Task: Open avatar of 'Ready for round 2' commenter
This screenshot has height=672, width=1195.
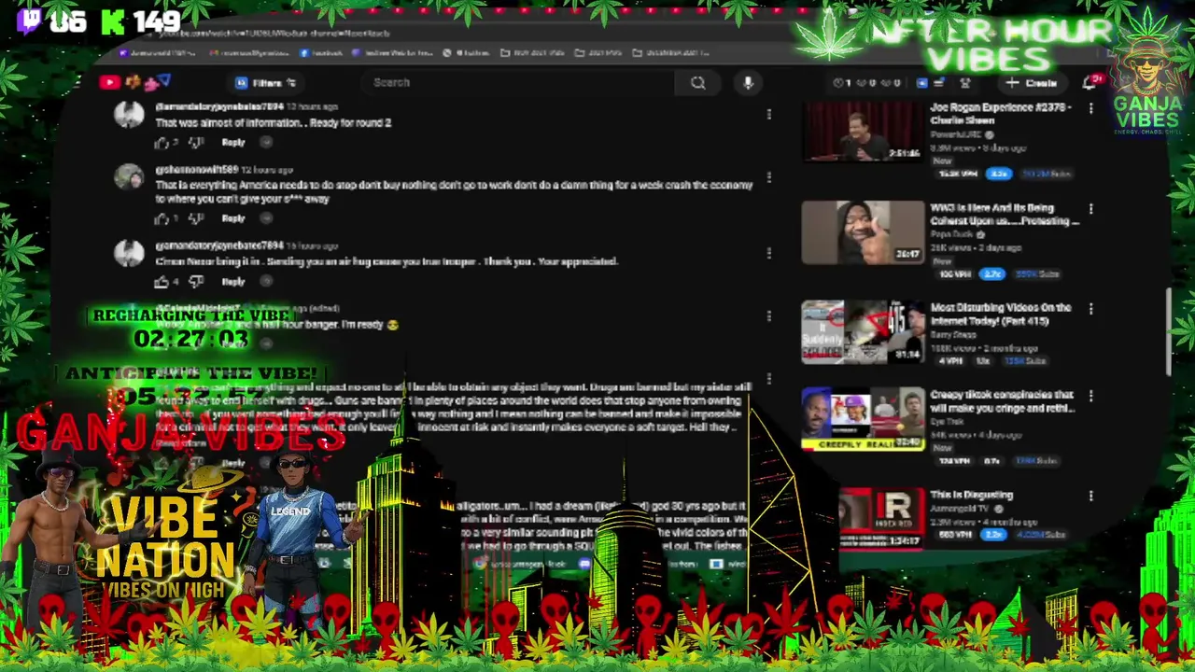Action: pos(129,116)
